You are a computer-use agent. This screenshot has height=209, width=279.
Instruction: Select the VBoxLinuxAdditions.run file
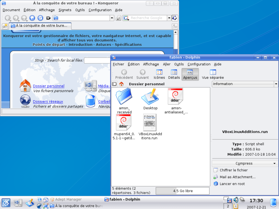click(x=150, y=127)
